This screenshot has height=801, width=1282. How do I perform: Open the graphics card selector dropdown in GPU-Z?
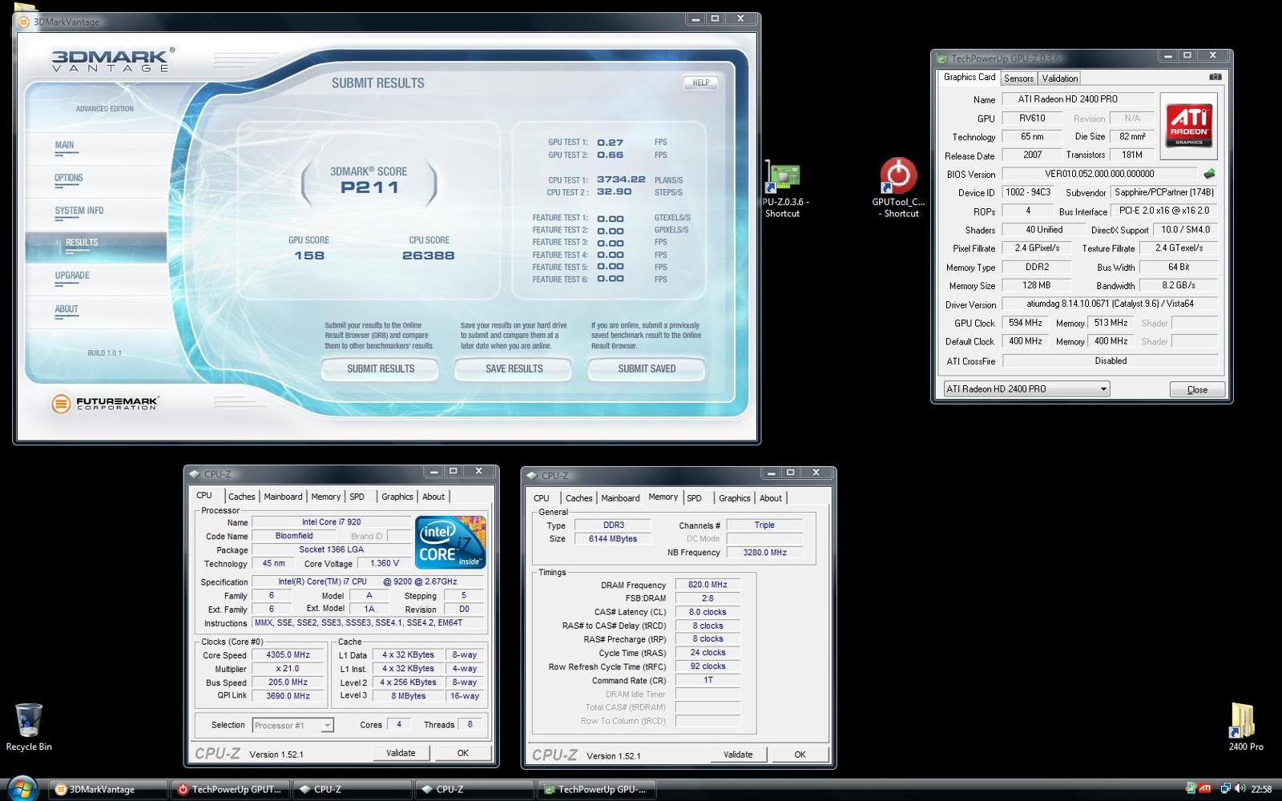pyautogui.click(x=1026, y=388)
